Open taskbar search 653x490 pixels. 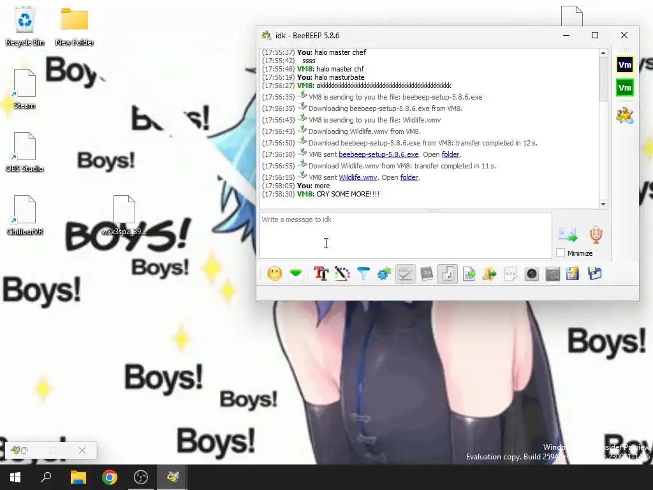[x=46, y=477]
